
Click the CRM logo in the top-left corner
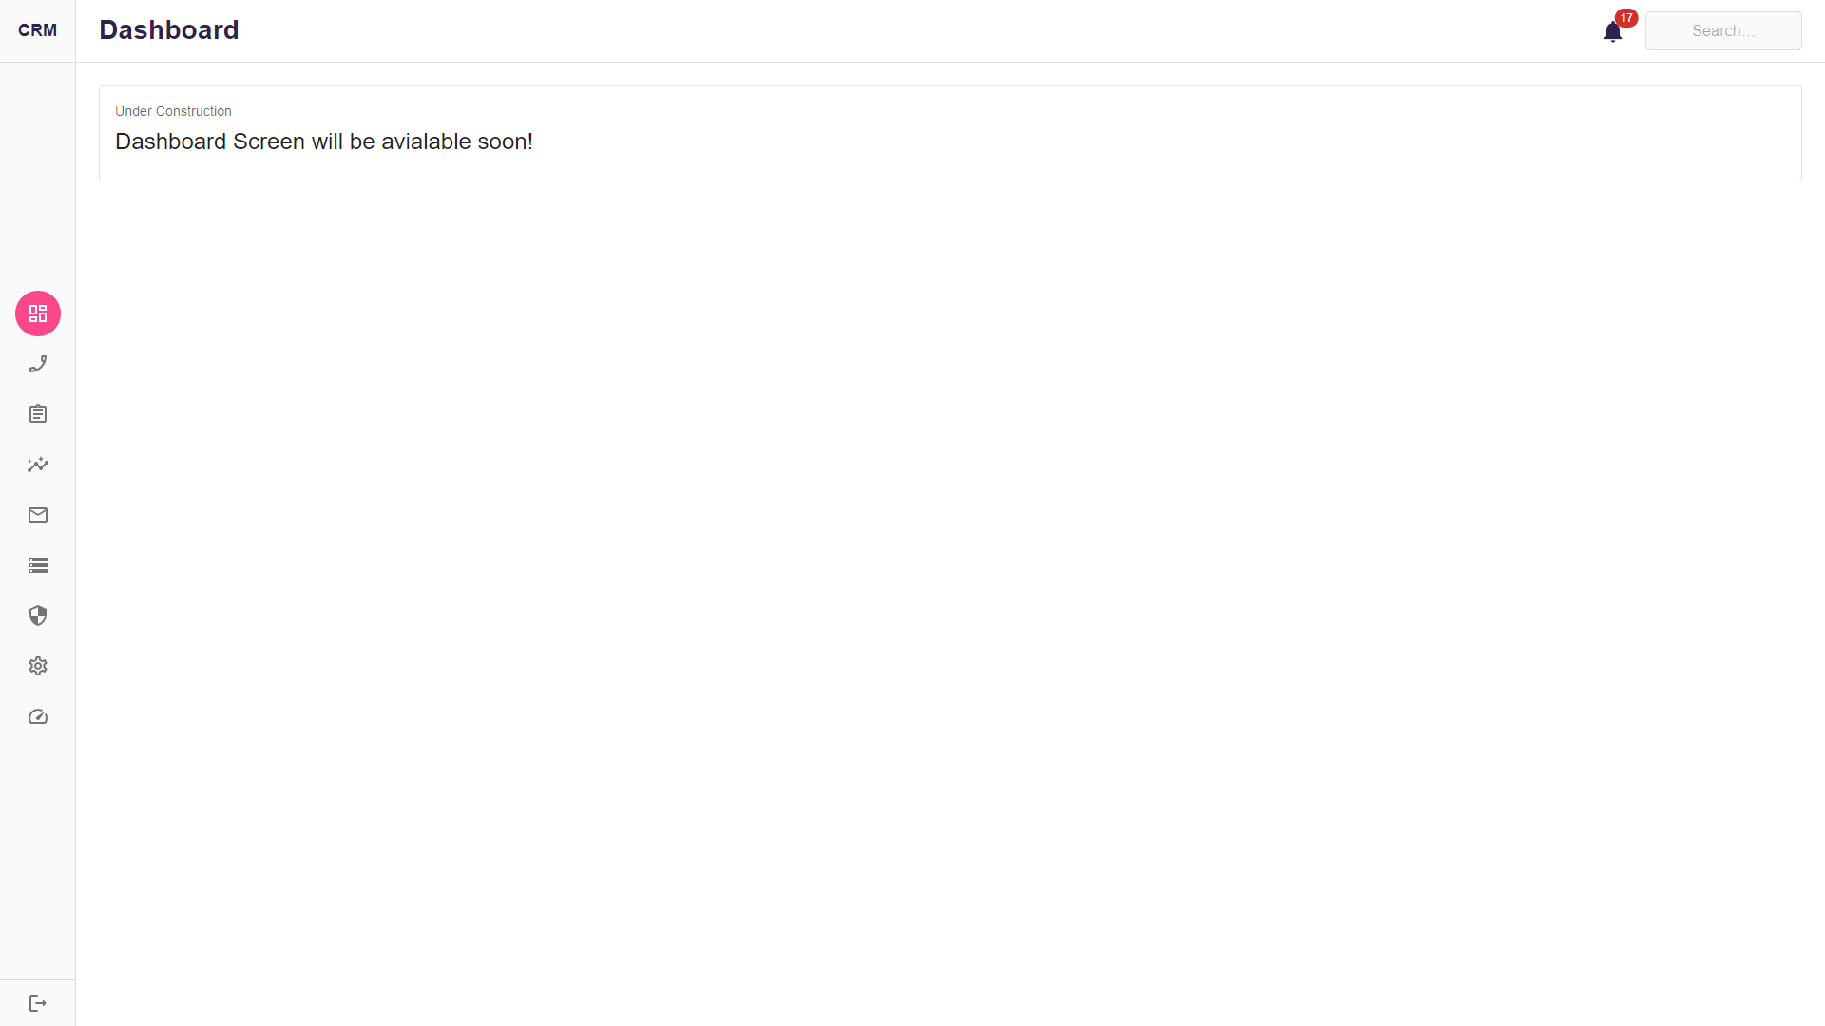37,29
